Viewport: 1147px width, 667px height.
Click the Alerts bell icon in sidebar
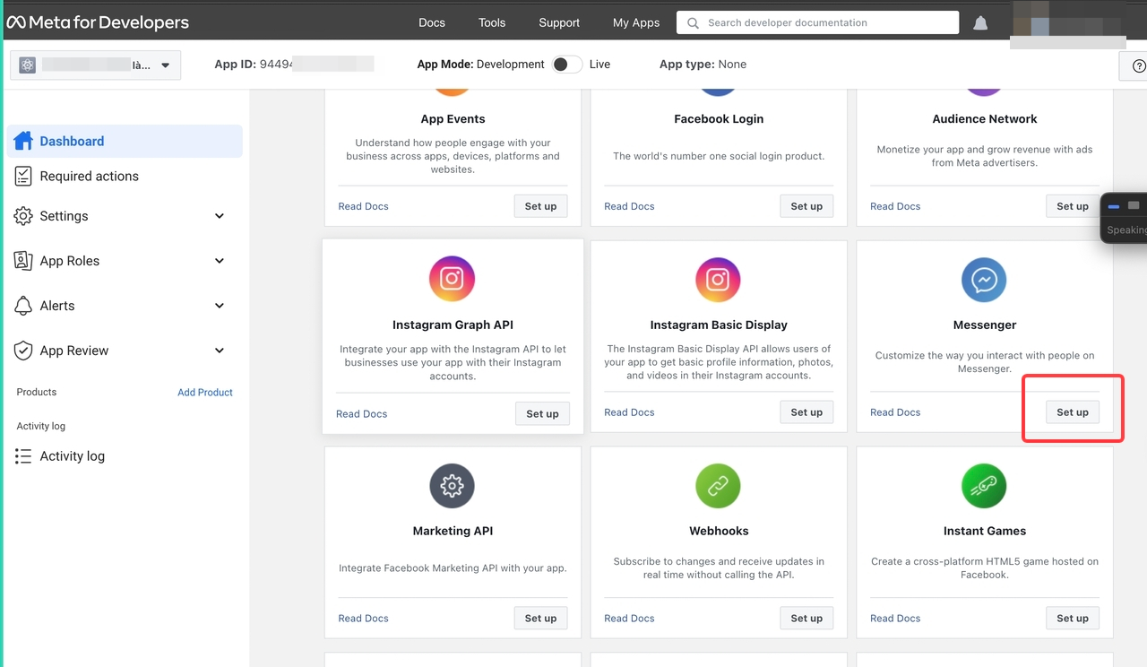23,306
